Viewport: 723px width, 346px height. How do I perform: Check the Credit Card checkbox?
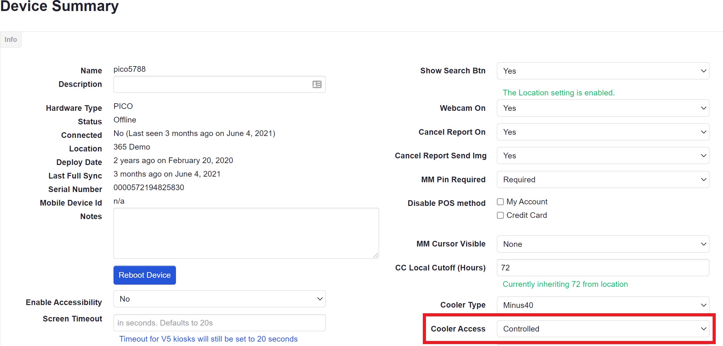pyautogui.click(x=500, y=215)
